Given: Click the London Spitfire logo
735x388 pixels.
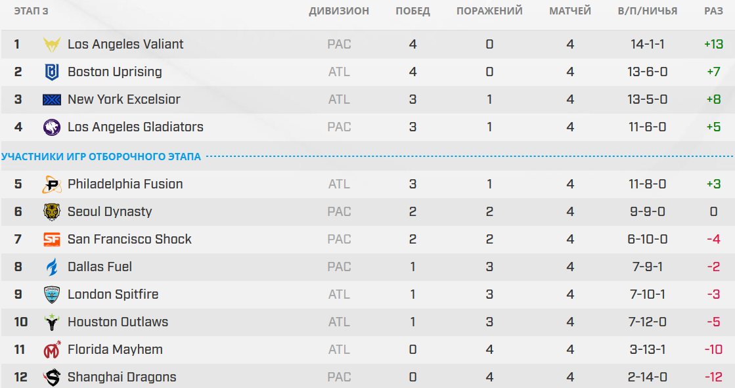Looking at the screenshot, I should pyautogui.click(x=52, y=295).
